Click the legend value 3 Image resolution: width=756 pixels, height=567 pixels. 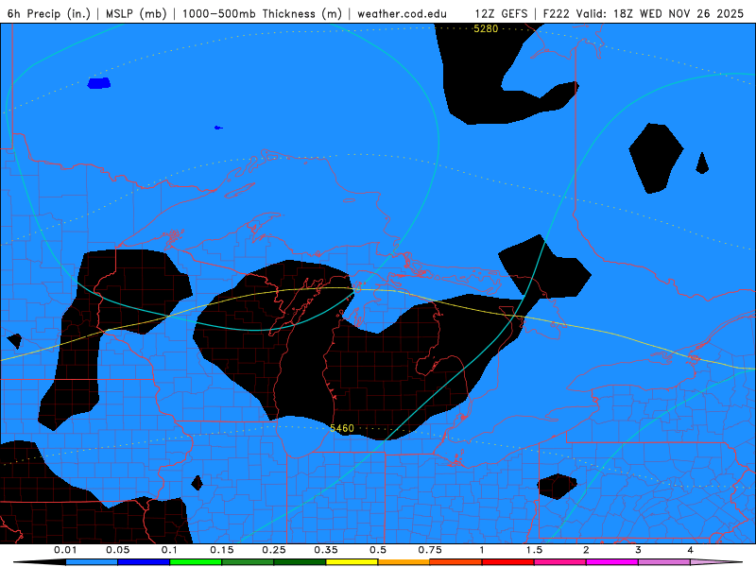coord(638,550)
